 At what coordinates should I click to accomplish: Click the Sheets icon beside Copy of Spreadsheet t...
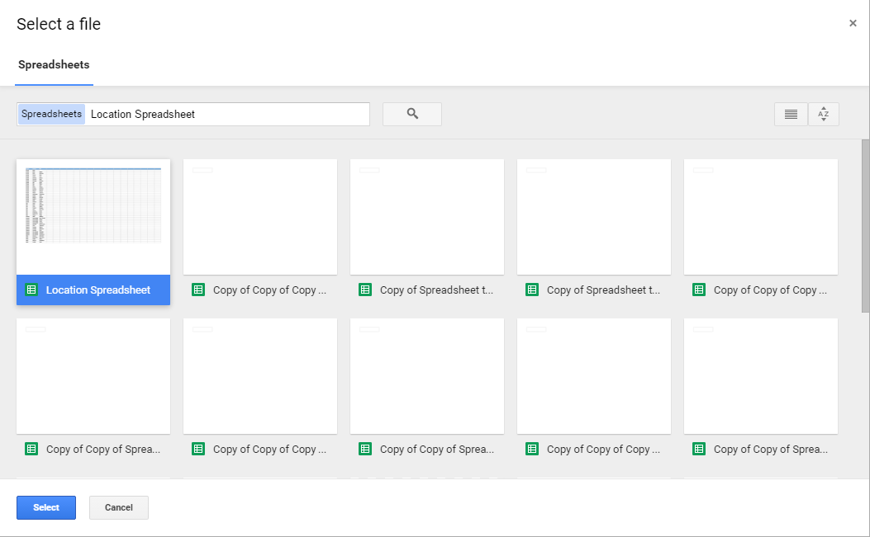[364, 290]
